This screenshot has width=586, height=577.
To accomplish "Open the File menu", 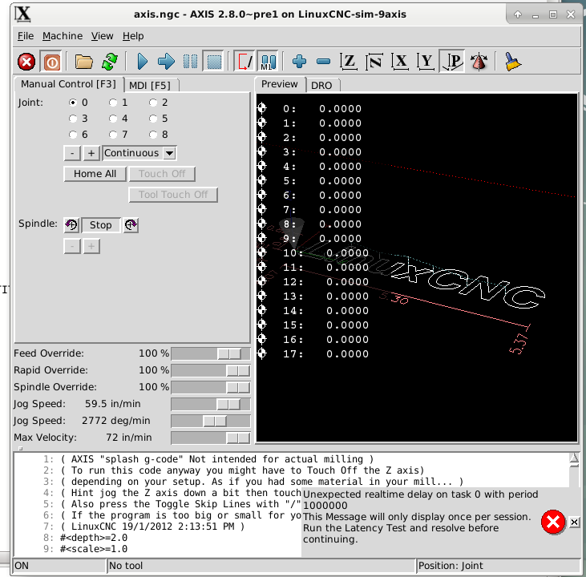I will coord(26,36).
